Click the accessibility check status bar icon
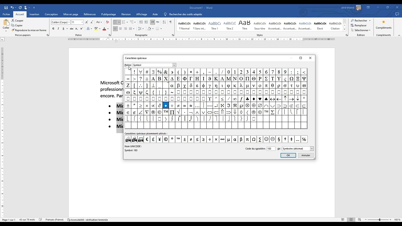This screenshot has width=402, height=226. [69, 220]
